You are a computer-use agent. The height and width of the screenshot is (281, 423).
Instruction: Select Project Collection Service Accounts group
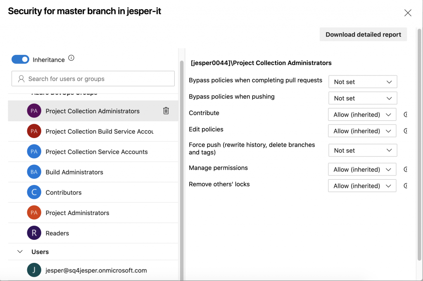pos(96,152)
